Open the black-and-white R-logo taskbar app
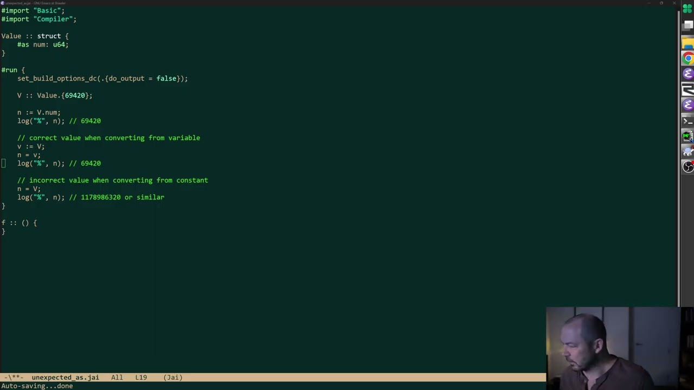This screenshot has width=694, height=390. [x=687, y=89]
